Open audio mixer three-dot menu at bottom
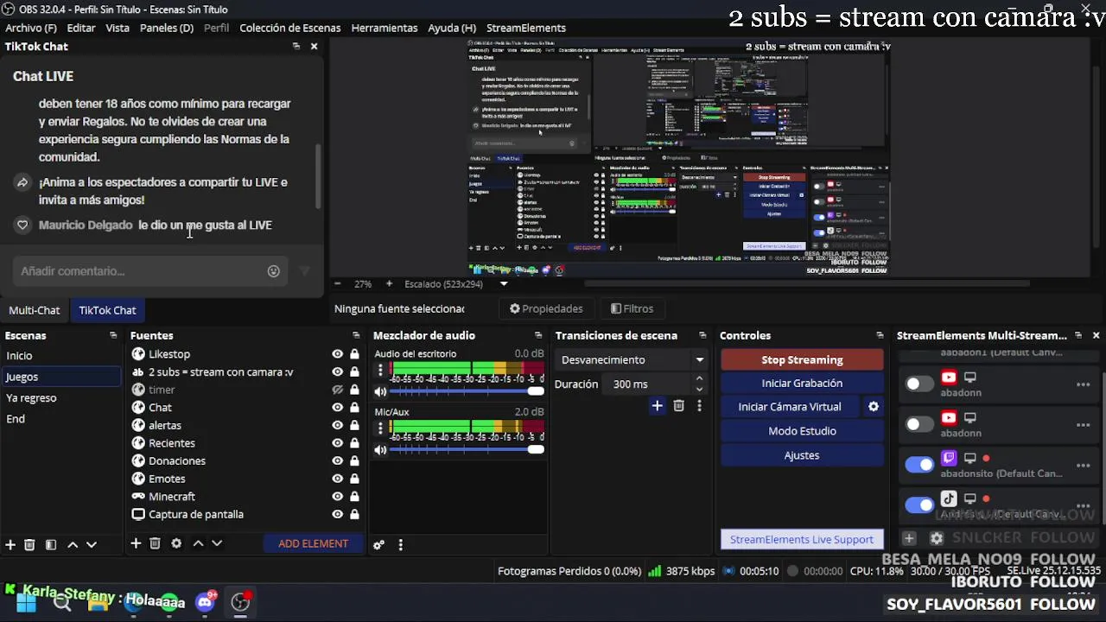The image size is (1106, 622). [400, 545]
